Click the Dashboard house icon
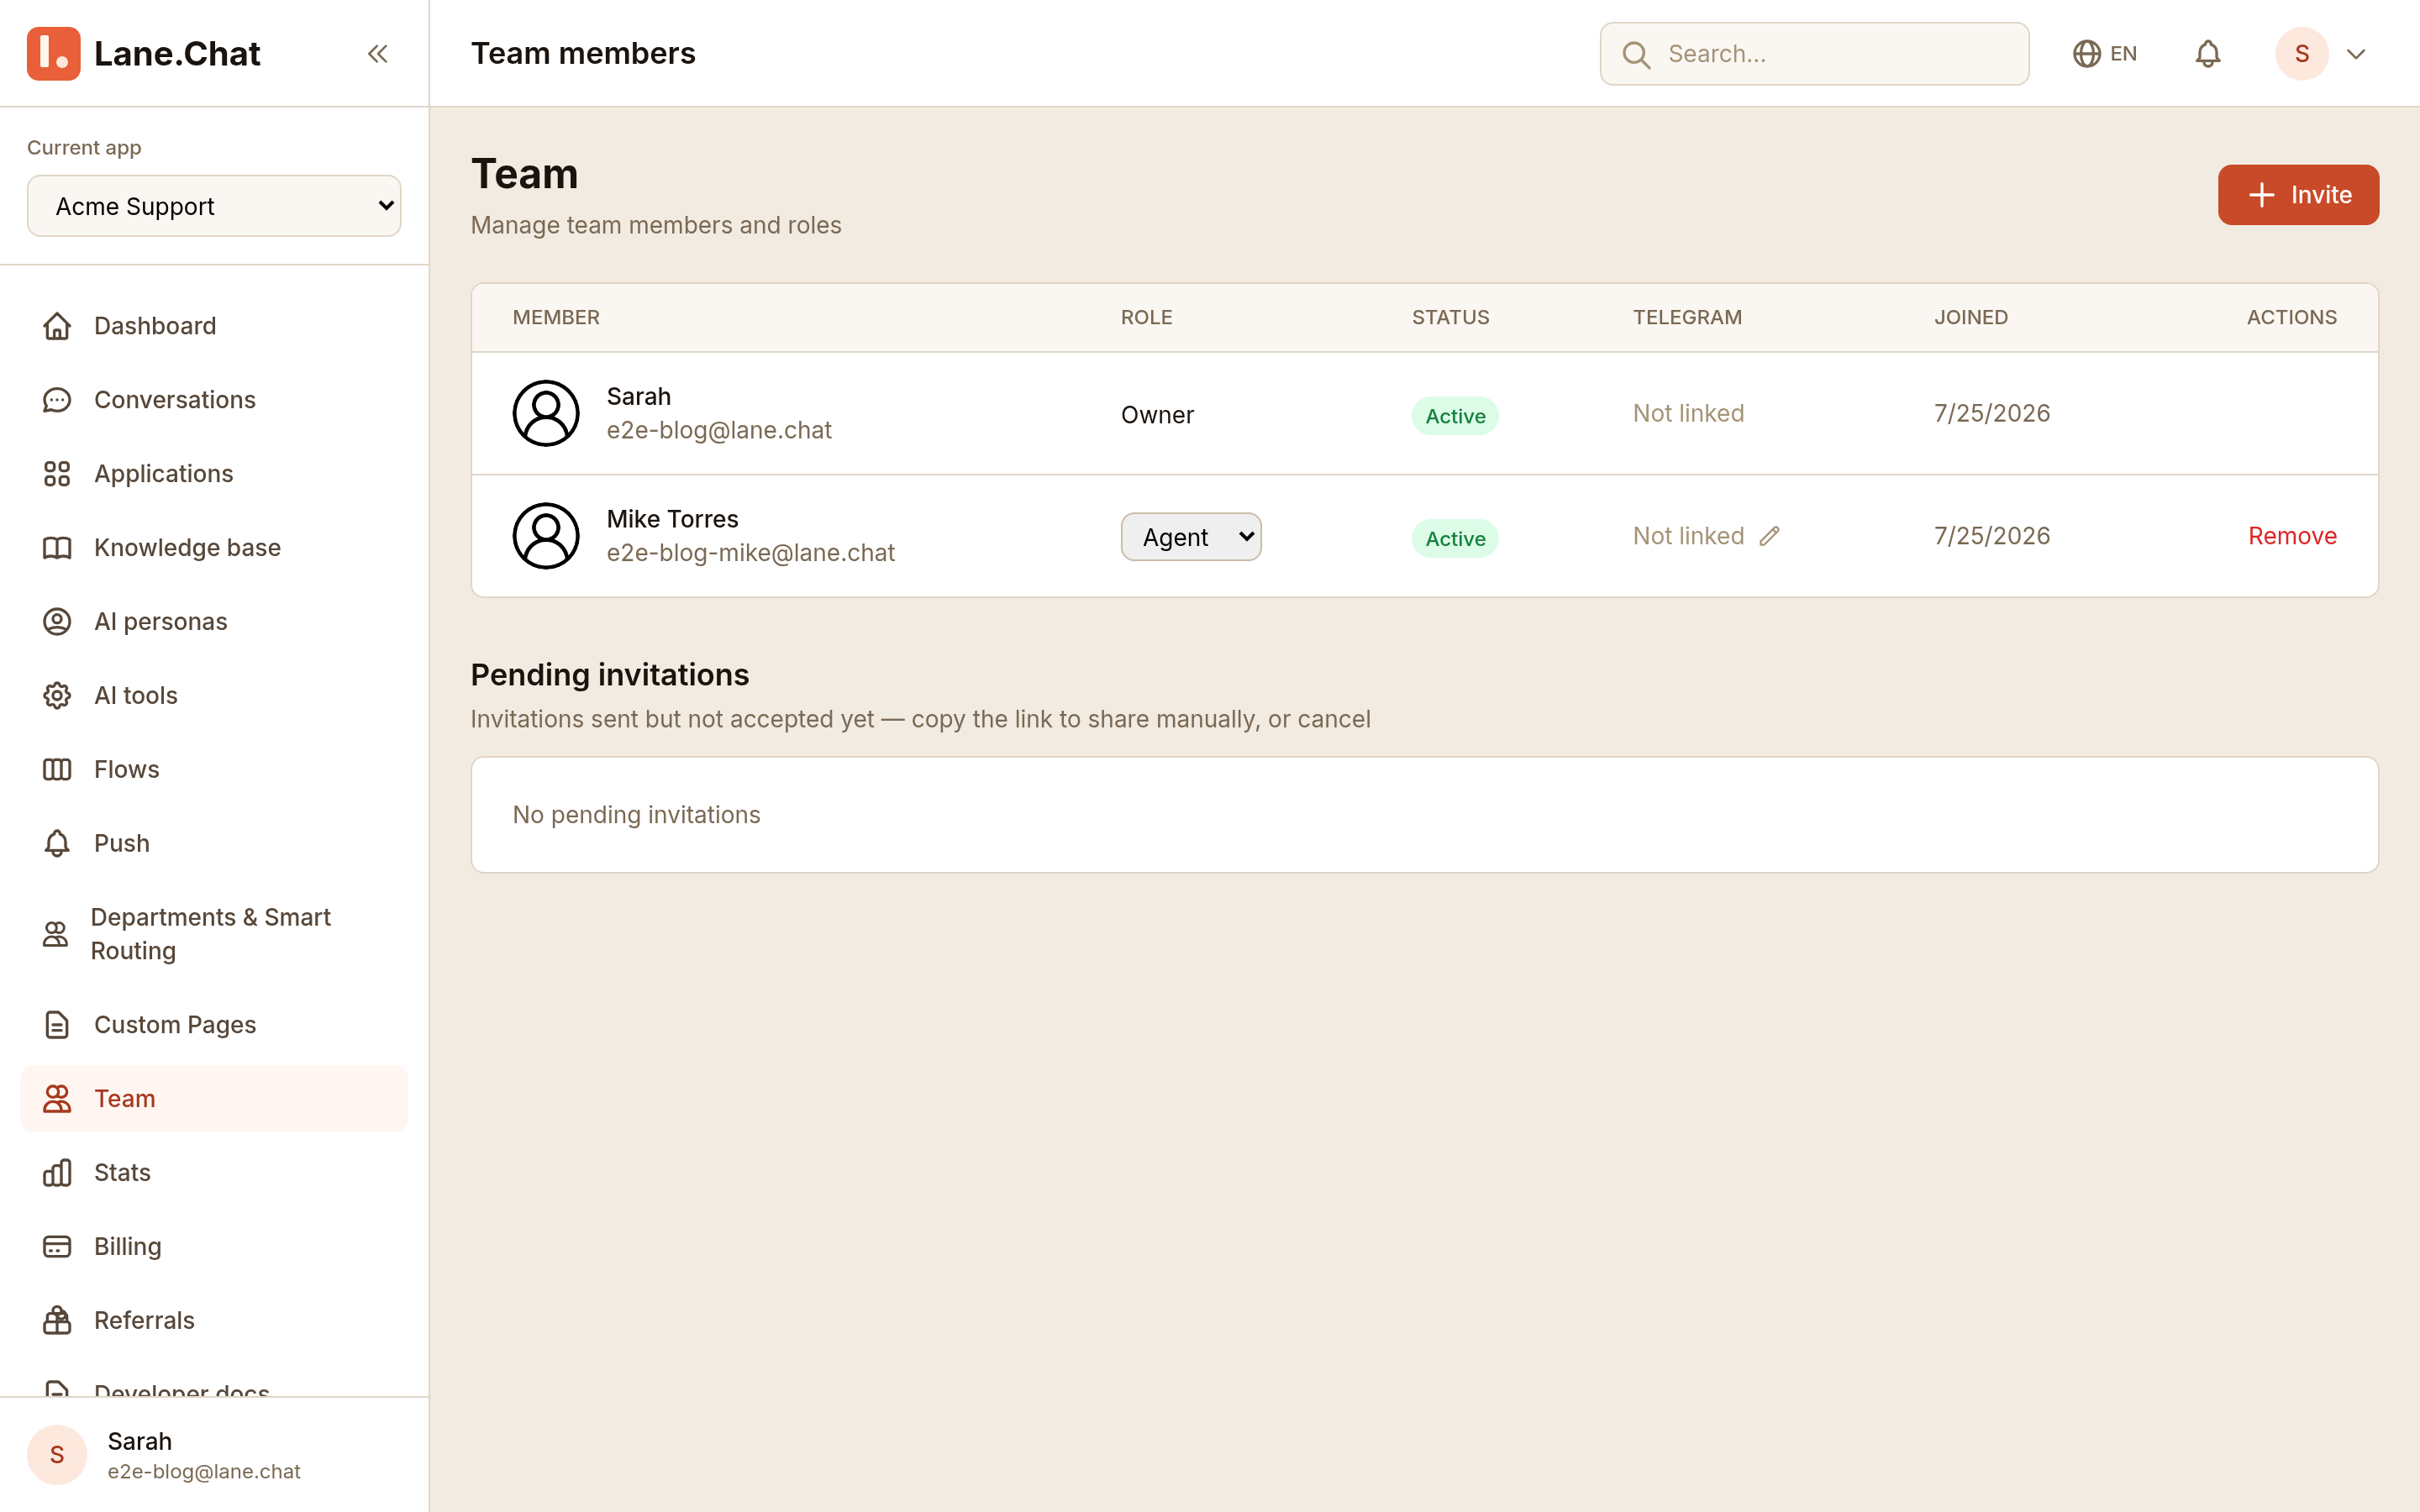 (x=57, y=326)
